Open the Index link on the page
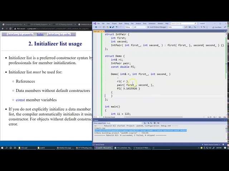 pyautogui.click(x=40, y=34)
